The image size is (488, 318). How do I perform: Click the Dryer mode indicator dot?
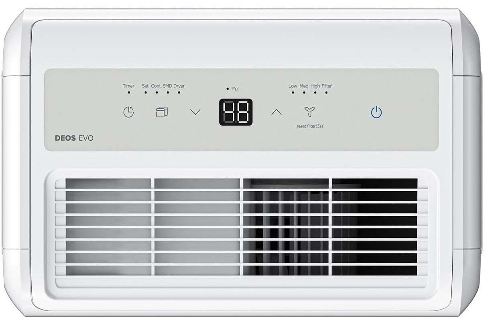179,92
